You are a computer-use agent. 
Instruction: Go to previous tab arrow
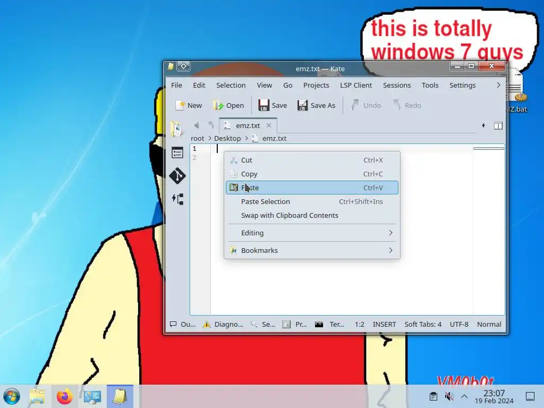pyautogui.click(x=197, y=125)
